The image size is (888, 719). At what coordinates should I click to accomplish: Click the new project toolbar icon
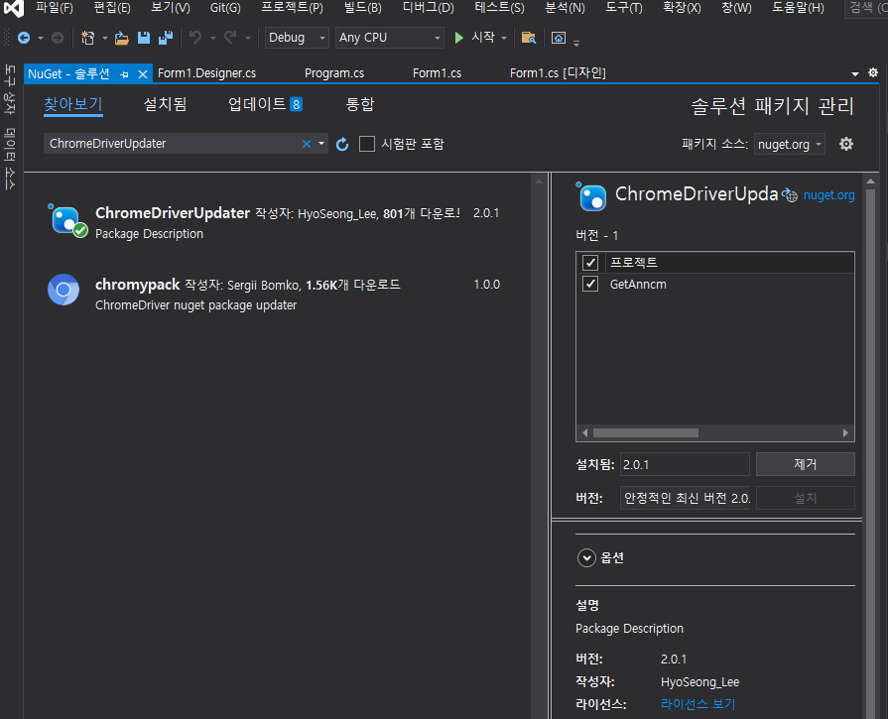click(87, 38)
